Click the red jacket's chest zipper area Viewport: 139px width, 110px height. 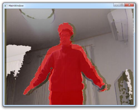[67, 64]
